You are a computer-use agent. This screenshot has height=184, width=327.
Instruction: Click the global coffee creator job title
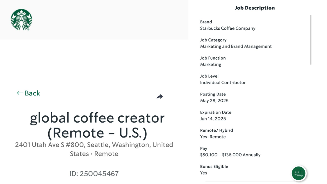tap(97, 125)
